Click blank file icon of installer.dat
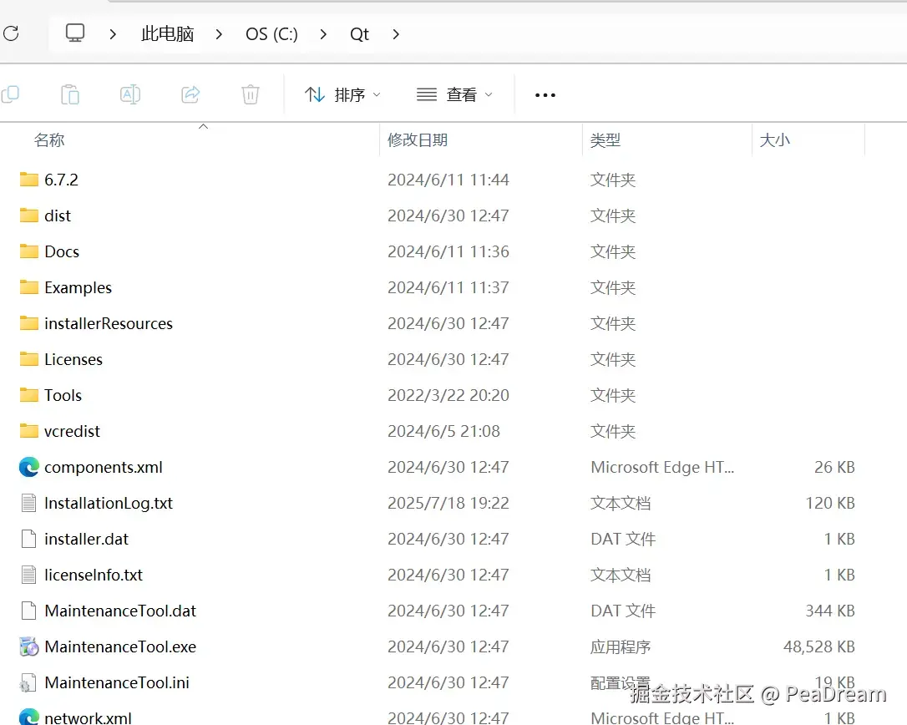The height and width of the screenshot is (725, 907). click(x=29, y=539)
